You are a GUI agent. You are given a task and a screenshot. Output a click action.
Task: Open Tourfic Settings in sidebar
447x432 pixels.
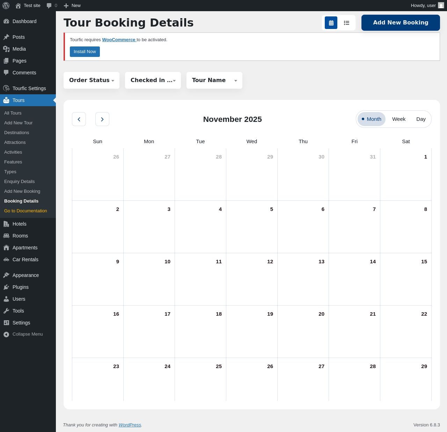click(x=29, y=88)
